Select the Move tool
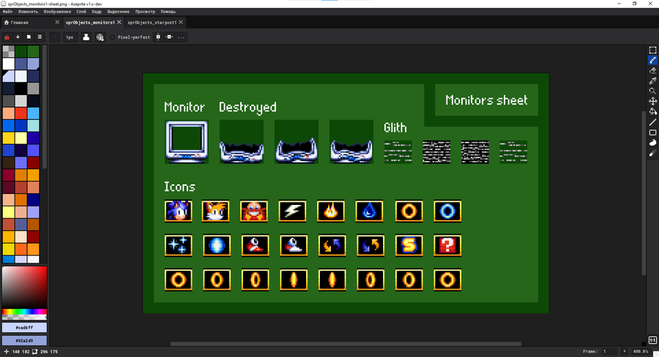 pyautogui.click(x=652, y=101)
